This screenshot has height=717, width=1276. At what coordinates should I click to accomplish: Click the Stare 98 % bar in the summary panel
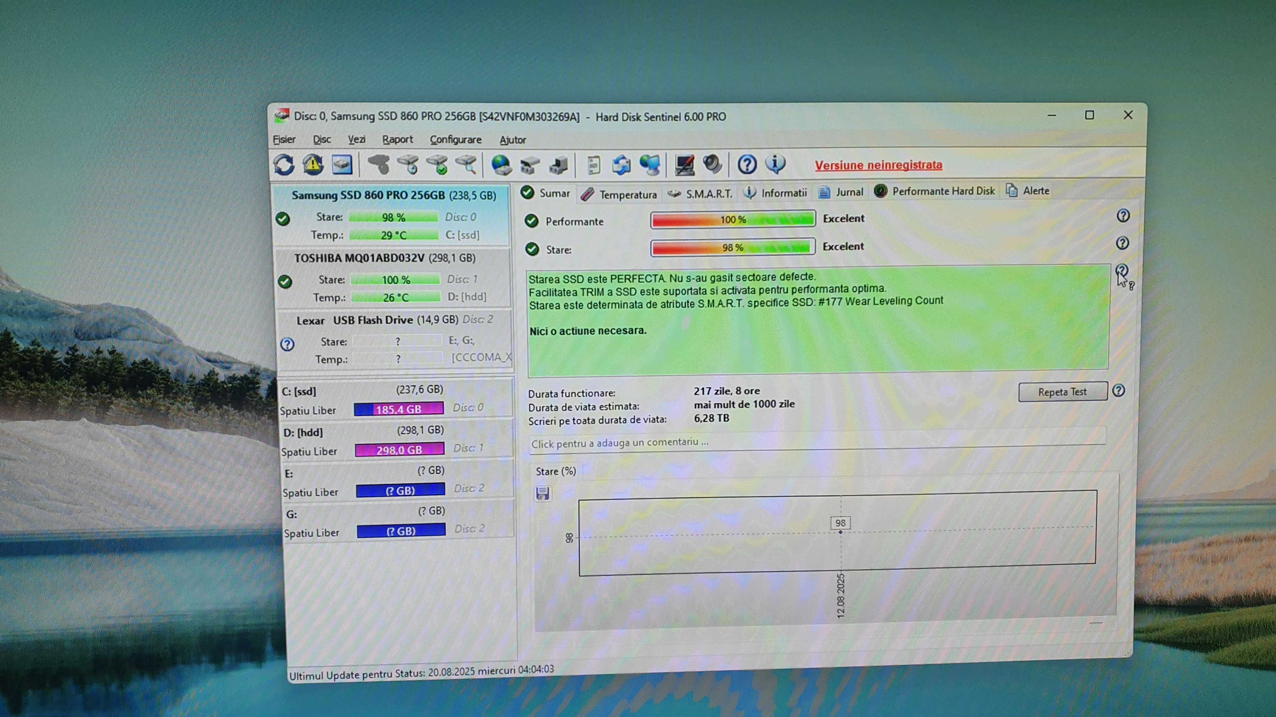733,248
